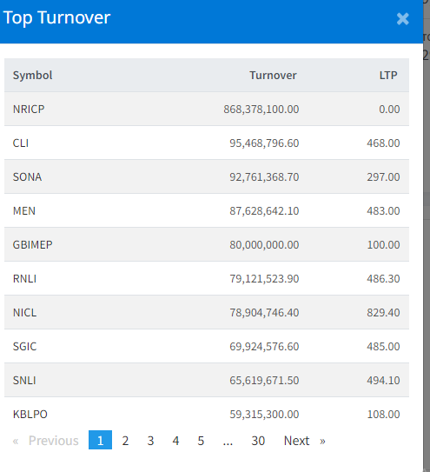
Task: Choose the GBIMEP row
Action: 207,244
